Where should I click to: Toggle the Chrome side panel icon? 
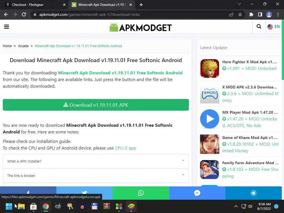(x=260, y=14)
